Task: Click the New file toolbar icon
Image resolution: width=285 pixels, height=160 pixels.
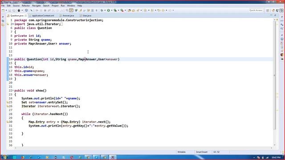Action: coord(3,10)
